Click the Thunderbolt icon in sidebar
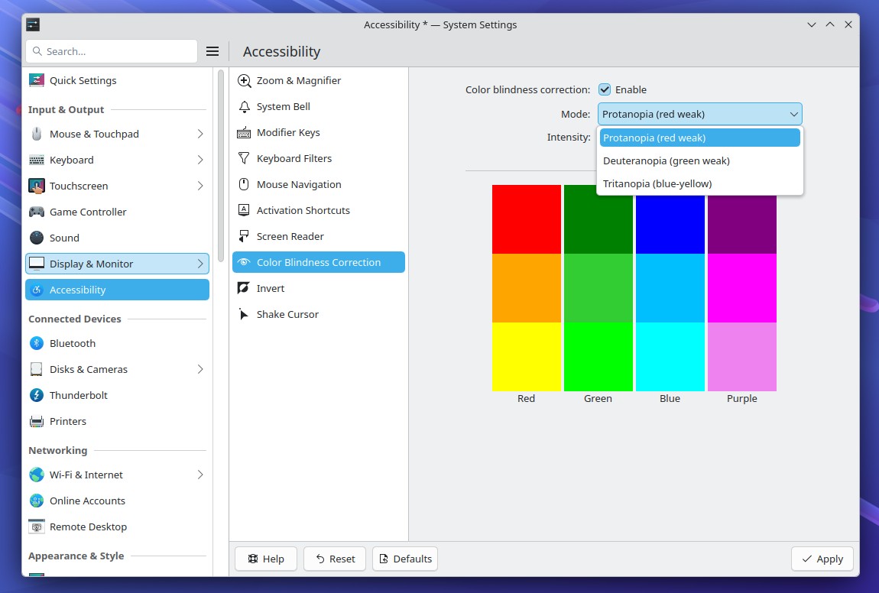879x593 pixels. click(37, 395)
